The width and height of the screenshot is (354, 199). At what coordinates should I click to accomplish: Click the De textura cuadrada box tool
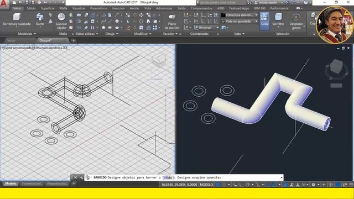coord(17,19)
